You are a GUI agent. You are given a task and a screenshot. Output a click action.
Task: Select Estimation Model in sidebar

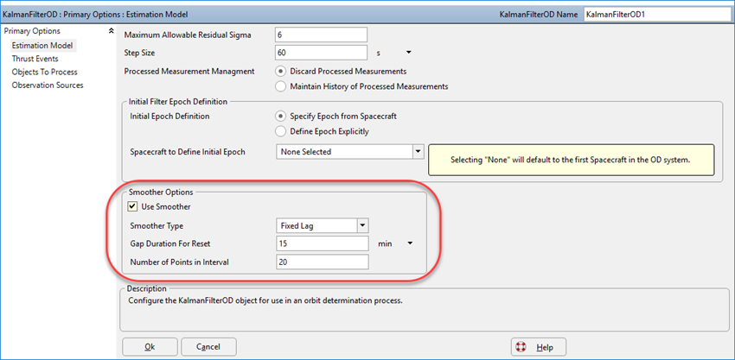click(x=42, y=46)
